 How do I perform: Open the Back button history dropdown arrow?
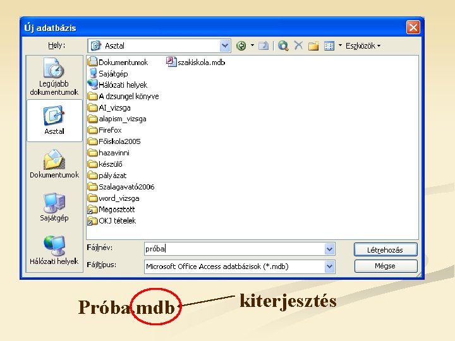(252, 45)
